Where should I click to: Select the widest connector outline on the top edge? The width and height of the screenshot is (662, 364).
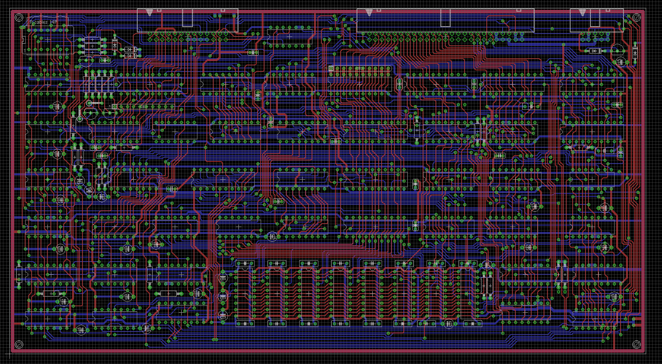click(x=445, y=20)
